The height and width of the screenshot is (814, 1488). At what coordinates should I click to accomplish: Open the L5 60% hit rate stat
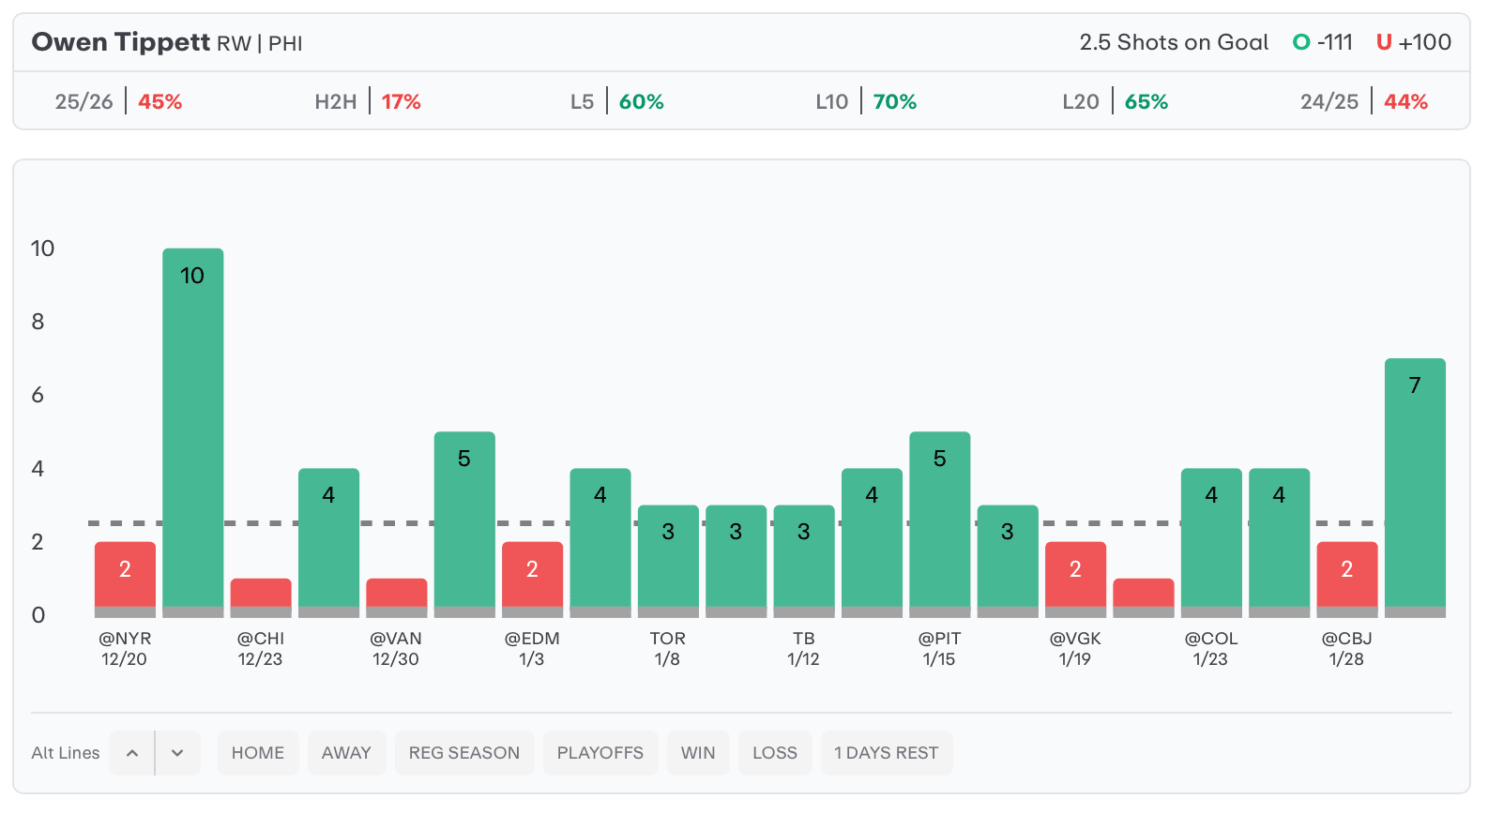point(617,101)
